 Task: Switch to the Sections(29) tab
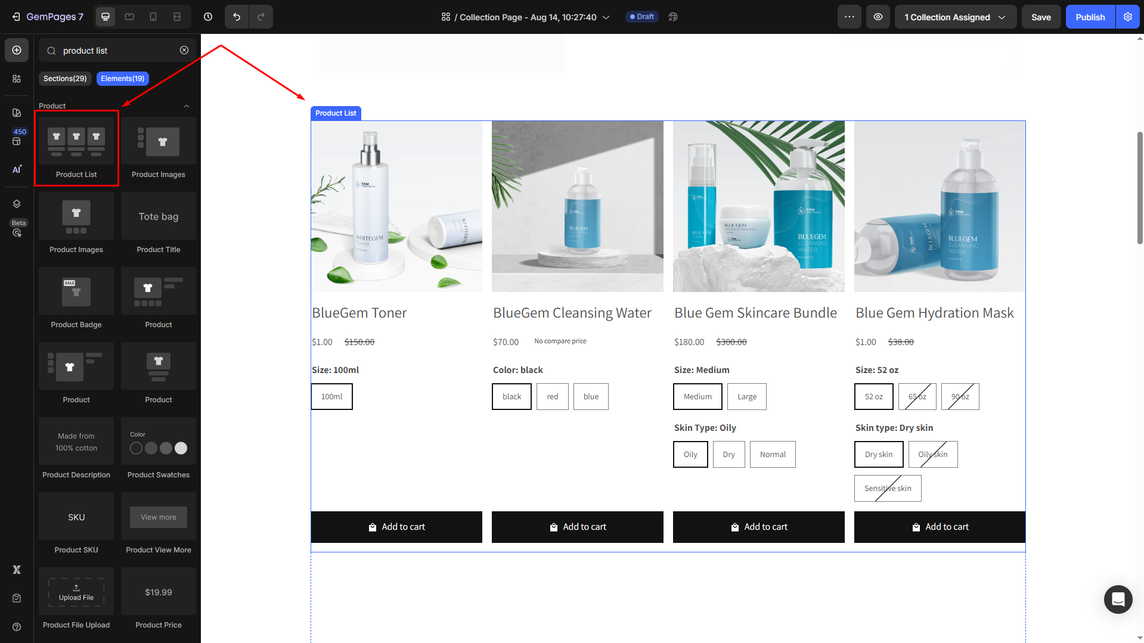(x=65, y=79)
